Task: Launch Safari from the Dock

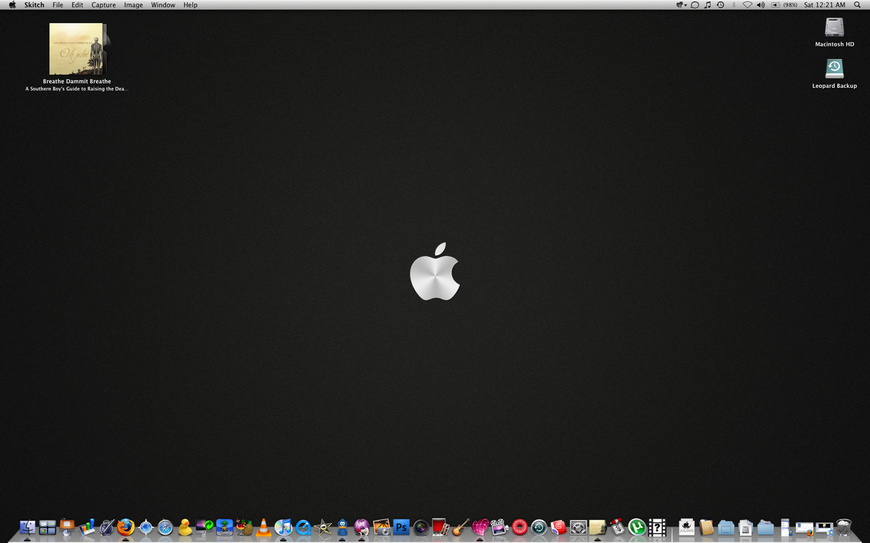Action: [165, 527]
